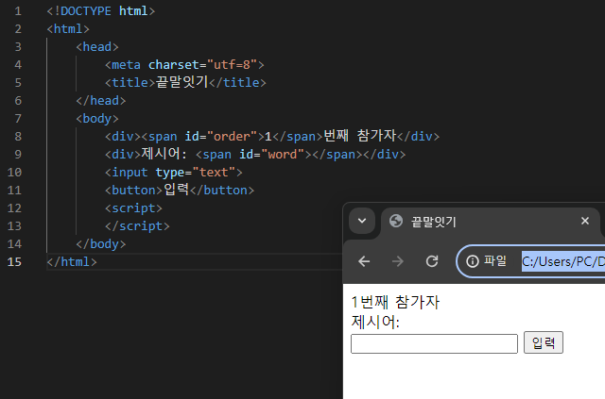Viewport: 605px width, 399px height.
Task: Click the closing </body> tag line
Action: pyautogui.click(x=101, y=243)
